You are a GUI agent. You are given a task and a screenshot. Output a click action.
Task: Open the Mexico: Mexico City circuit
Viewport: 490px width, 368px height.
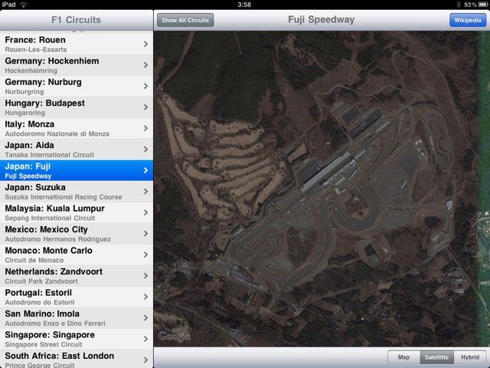tap(77, 234)
